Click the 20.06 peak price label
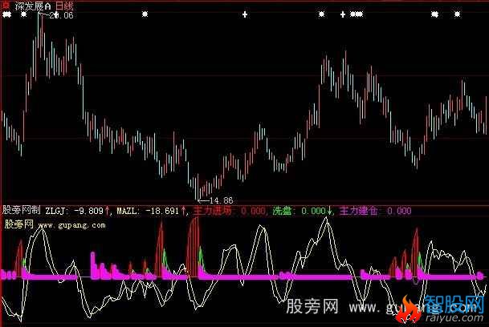Screen dimensions: 489x327 pos(61,15)
